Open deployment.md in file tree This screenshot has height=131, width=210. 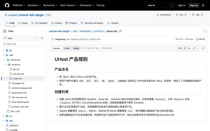[19, 93]
